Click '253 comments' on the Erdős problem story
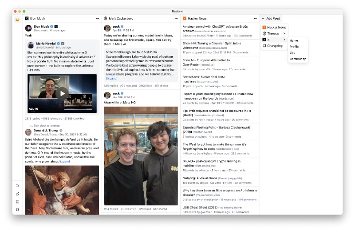355x231 pixels. [x=243, y=36]
